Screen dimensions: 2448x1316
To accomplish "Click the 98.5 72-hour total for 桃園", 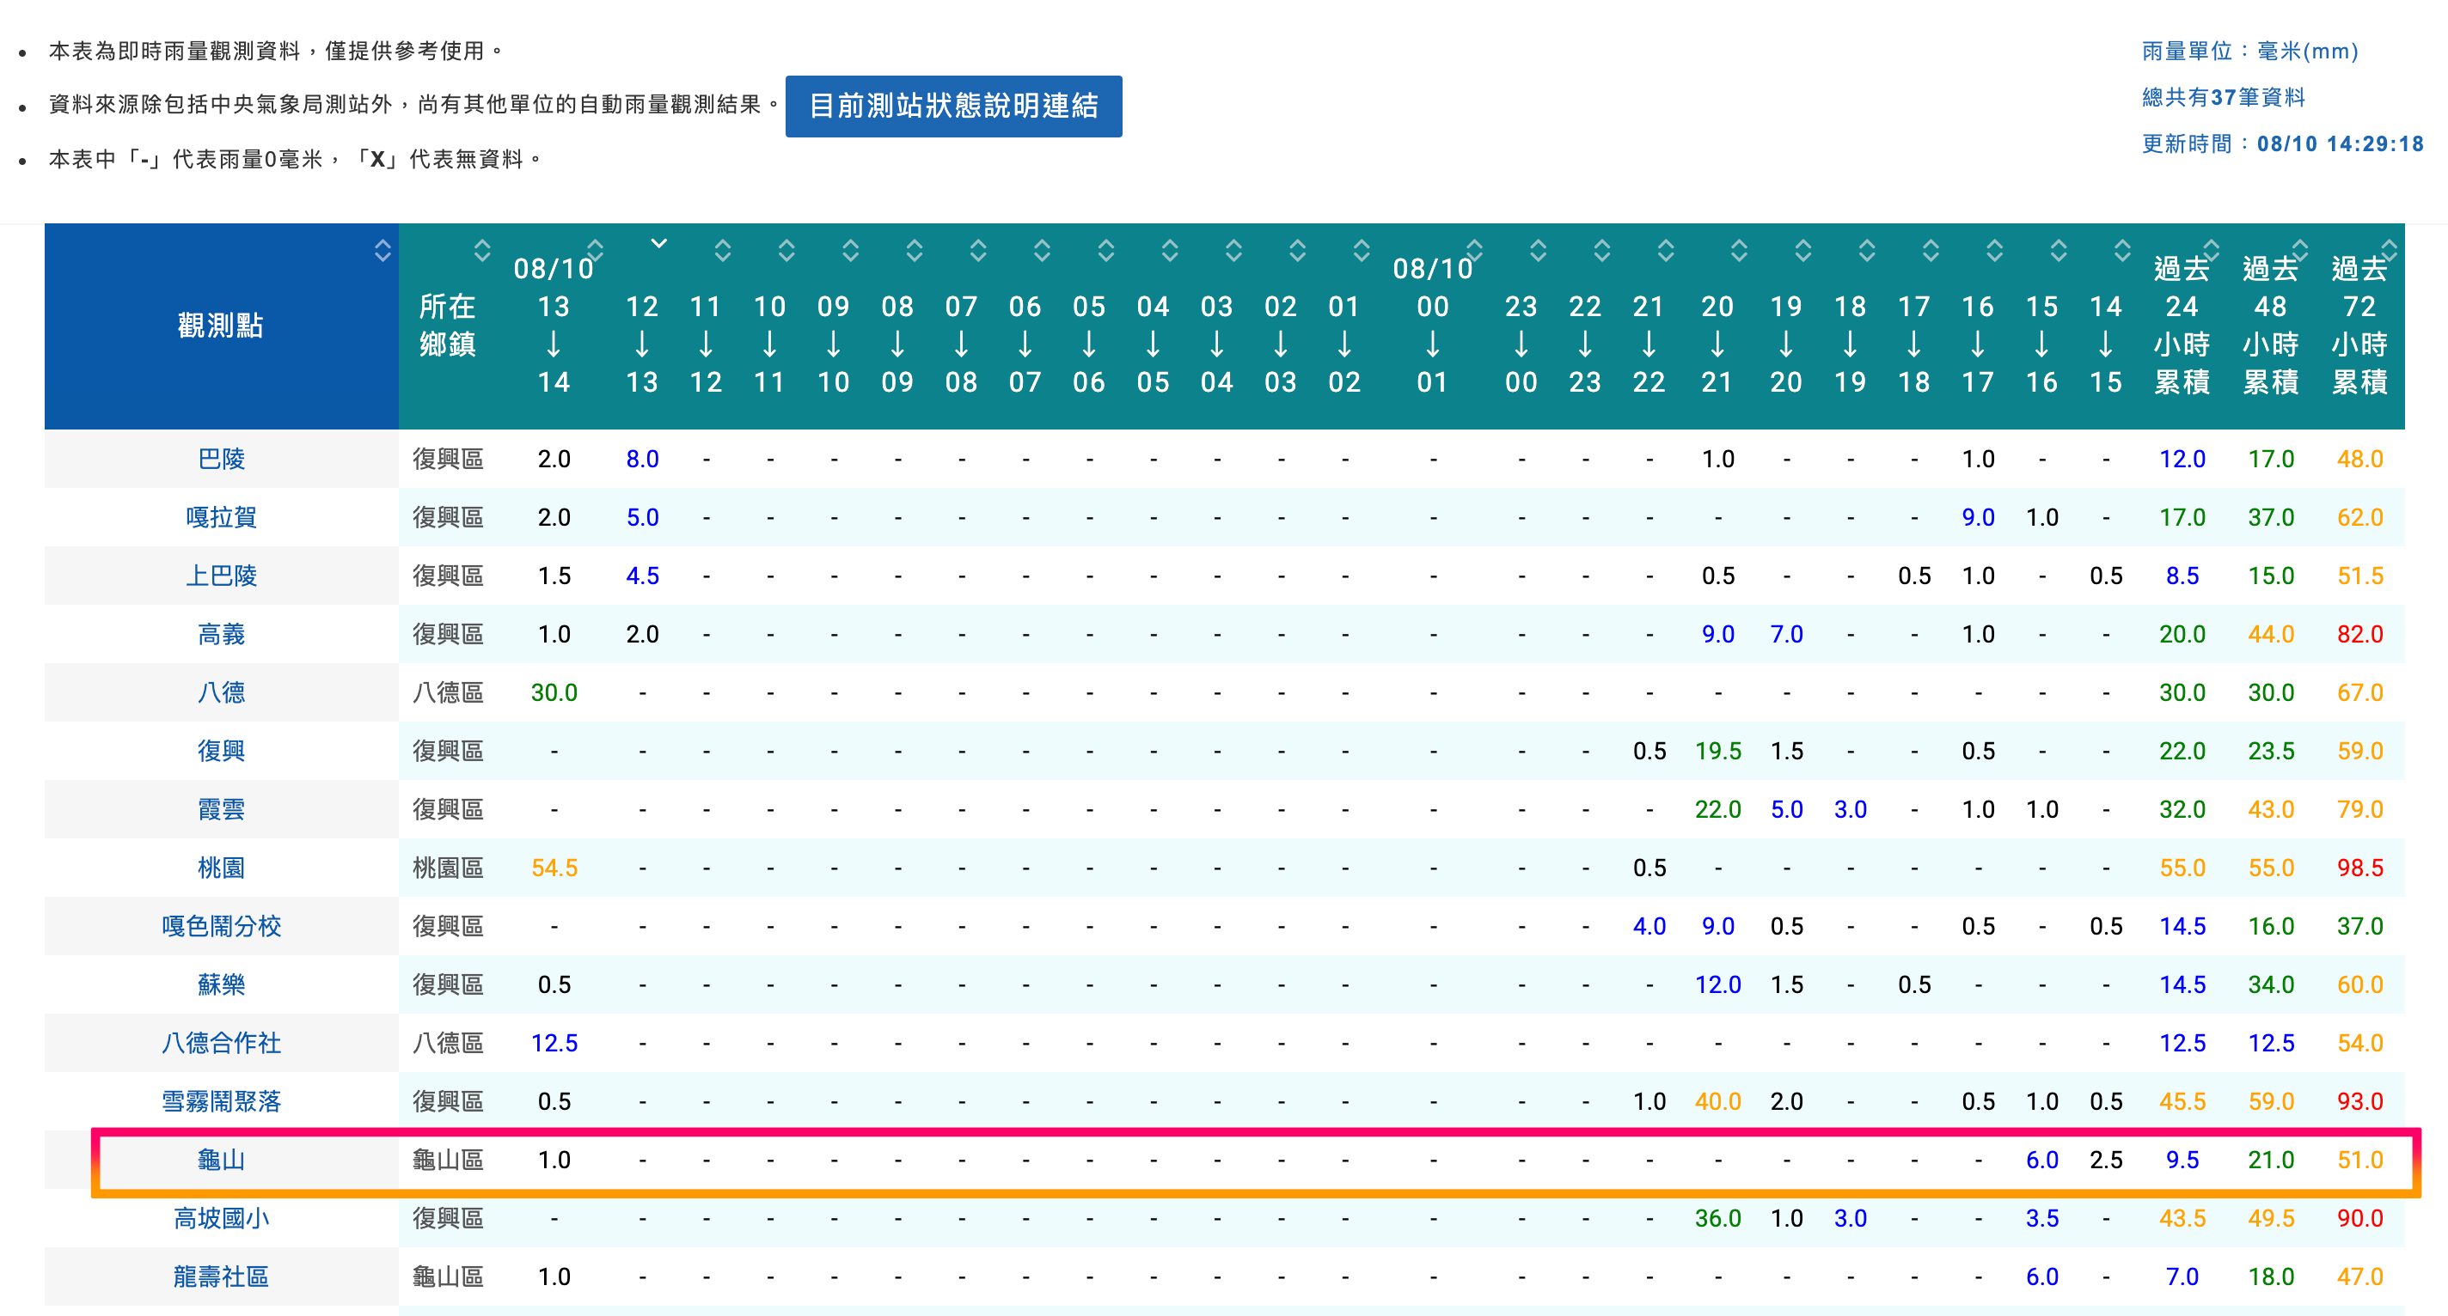I will click(2359, 868).
